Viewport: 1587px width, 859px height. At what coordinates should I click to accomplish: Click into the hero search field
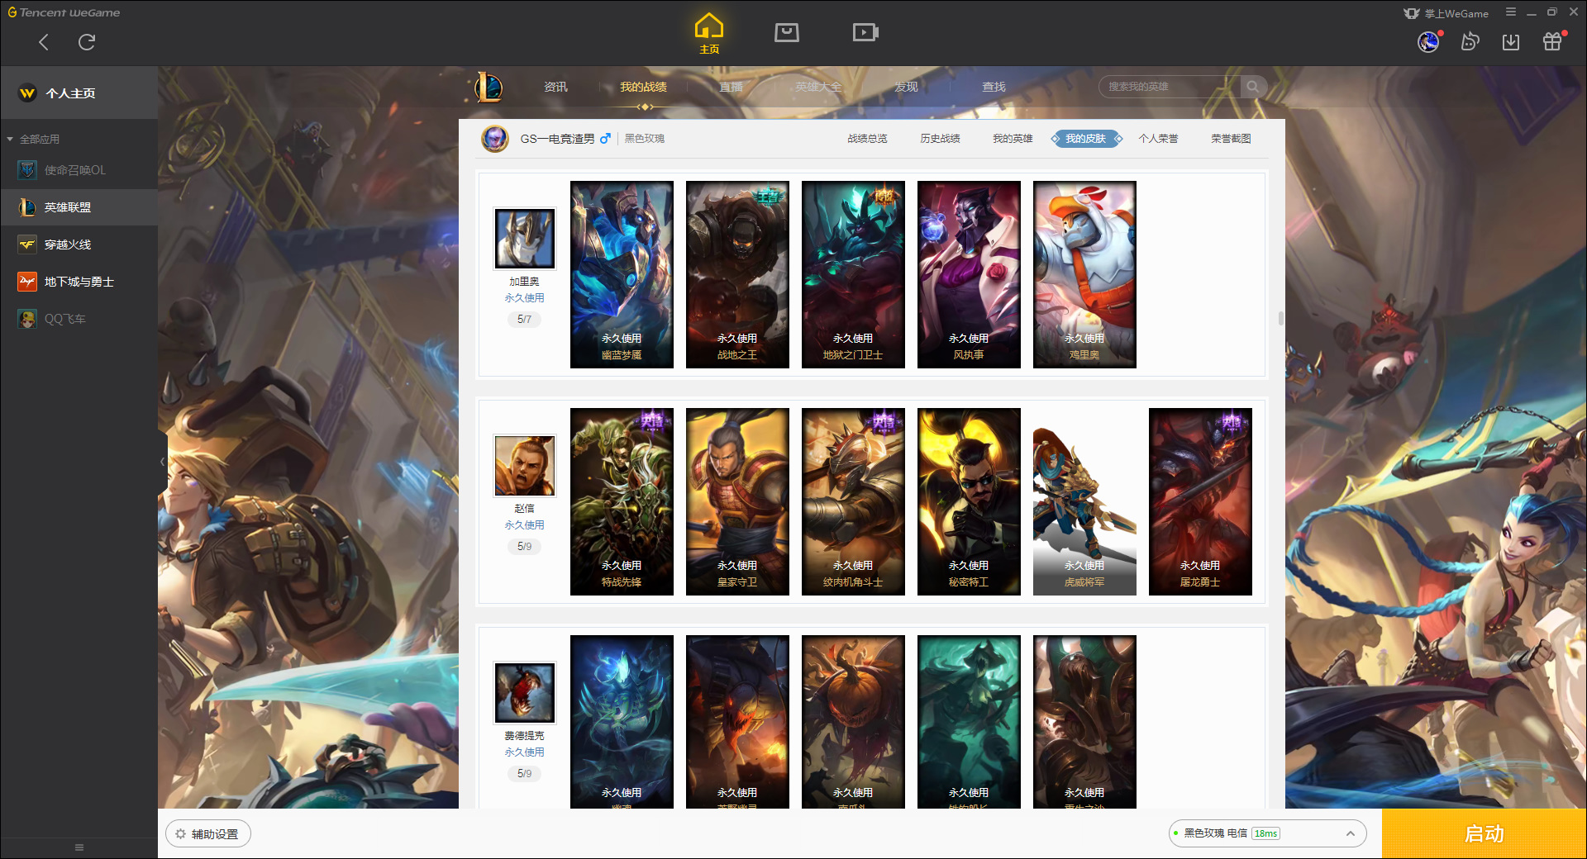point(1169,87)
